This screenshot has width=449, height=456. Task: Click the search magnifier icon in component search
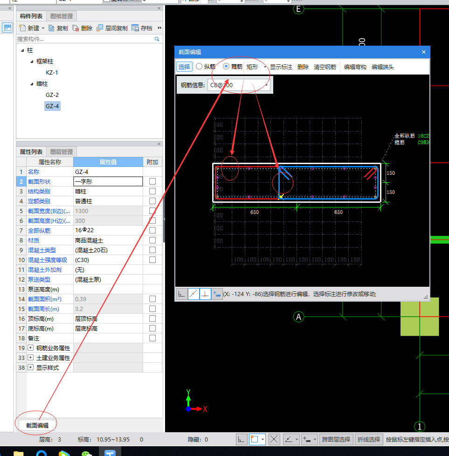coord(157,39)
